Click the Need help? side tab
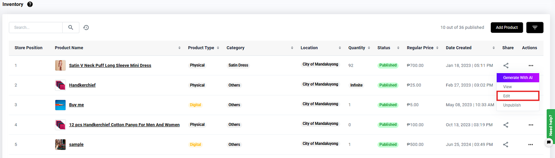 coord(551,124)
